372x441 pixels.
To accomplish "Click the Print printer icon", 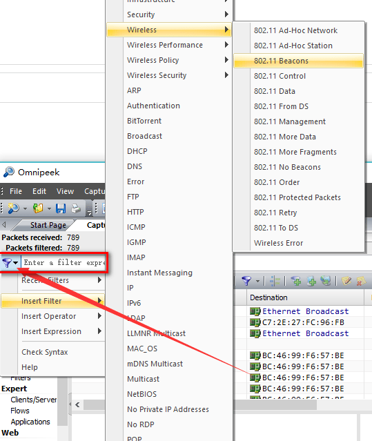I will (76, 208).
